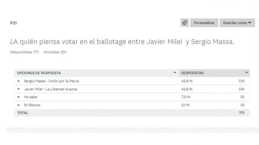Image resolution: width=259 pixels, height=145 pixels.
Task: Click the 43,6 % response value
Action: pyautogui.click(x=187, y=89)
